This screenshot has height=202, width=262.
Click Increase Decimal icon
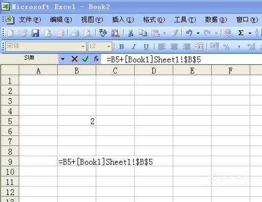coord(251,47)
